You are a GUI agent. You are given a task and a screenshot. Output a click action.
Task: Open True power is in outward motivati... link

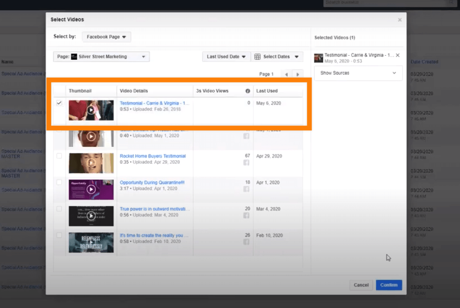155,209
